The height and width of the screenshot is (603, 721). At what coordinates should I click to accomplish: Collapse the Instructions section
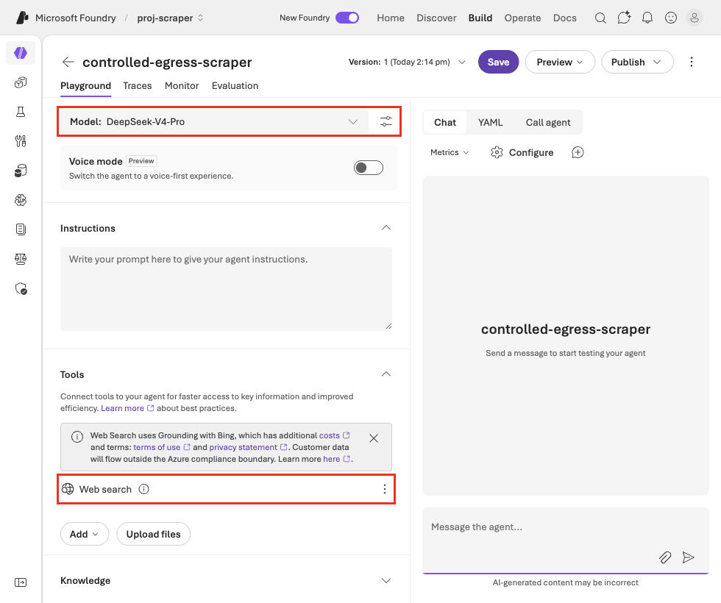point(386,228)
